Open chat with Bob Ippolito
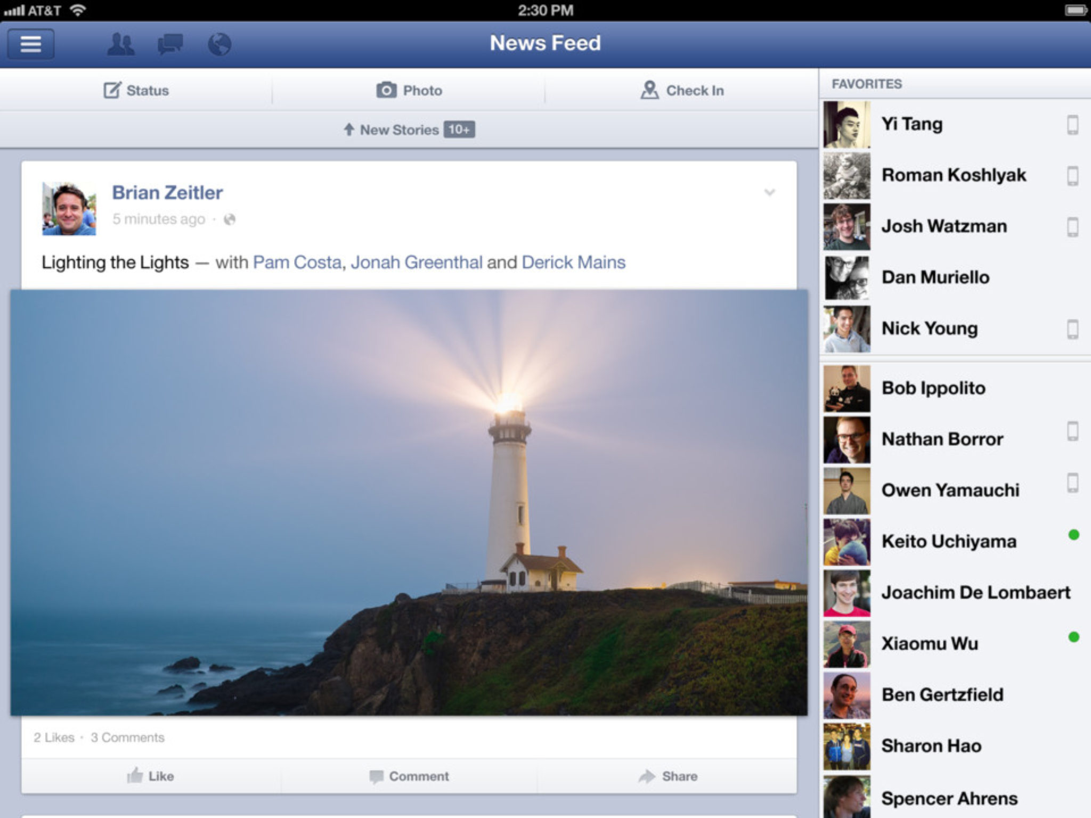Screen dimensions: 1091x818 [955, 389]
